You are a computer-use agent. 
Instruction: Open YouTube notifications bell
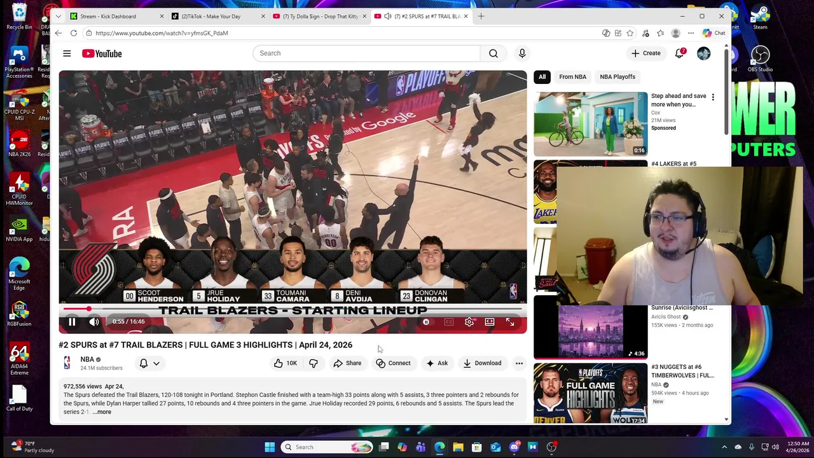[679, 53]
